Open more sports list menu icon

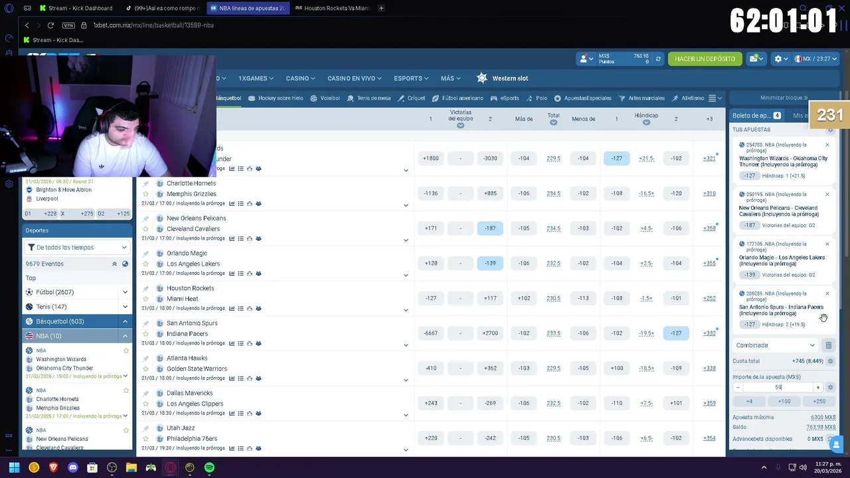tap(715, 98)
